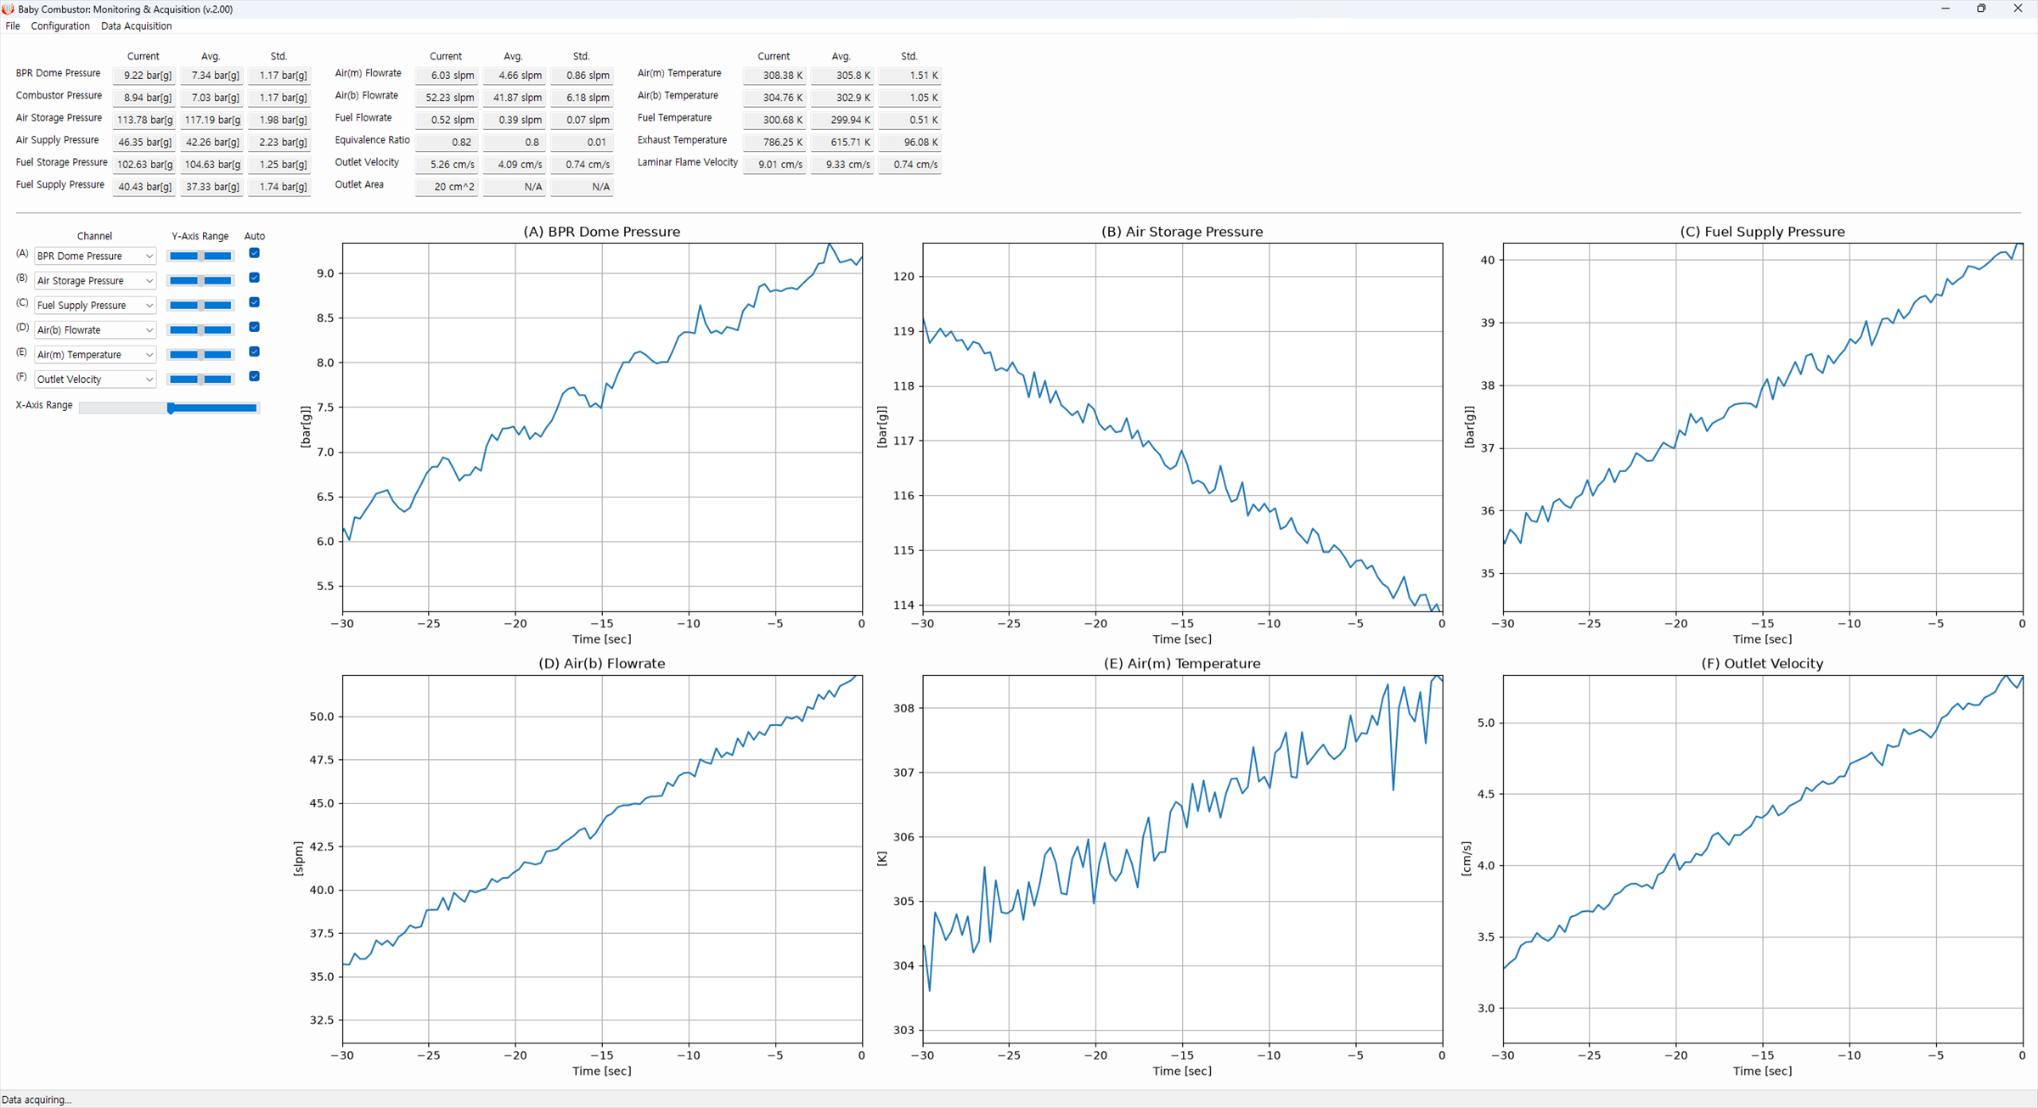
Task: Click BPR Dome Pressure current value 9.22 bar[g]
Action: pyautogui.click(x=144, y=76)
